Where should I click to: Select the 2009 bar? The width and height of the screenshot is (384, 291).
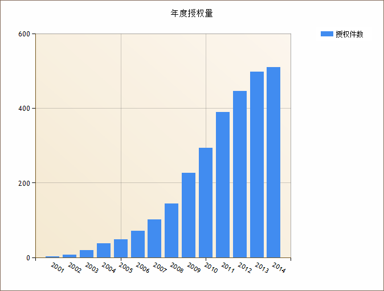coord(189,215)
